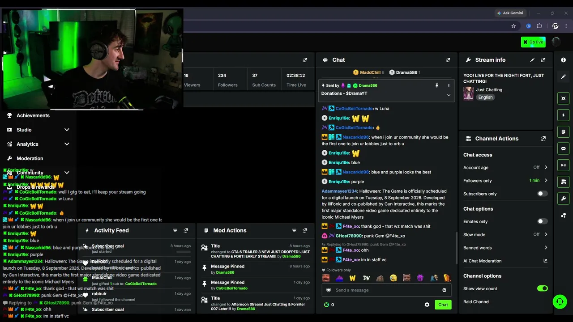Image resolution: width=573 pixels, height=322 pixels.
Task: Toggle the Channel Actions widget icon
Action: (x=563, y=182)
